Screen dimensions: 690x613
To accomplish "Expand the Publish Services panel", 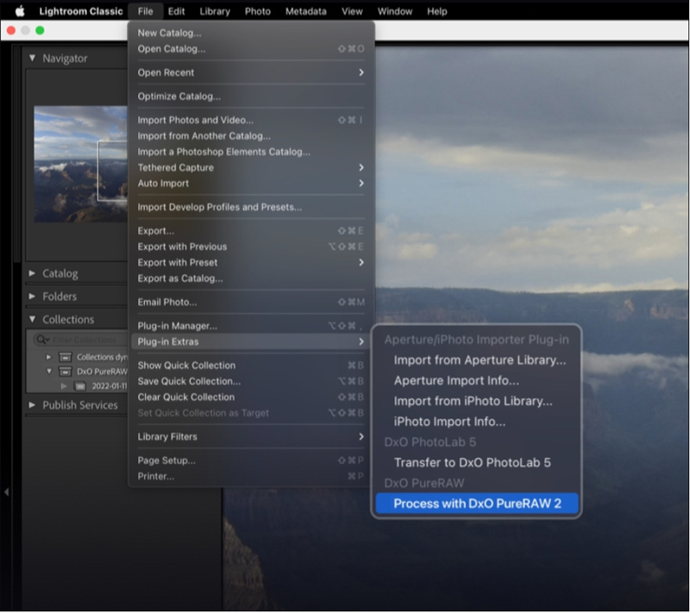I will (33, 405).
